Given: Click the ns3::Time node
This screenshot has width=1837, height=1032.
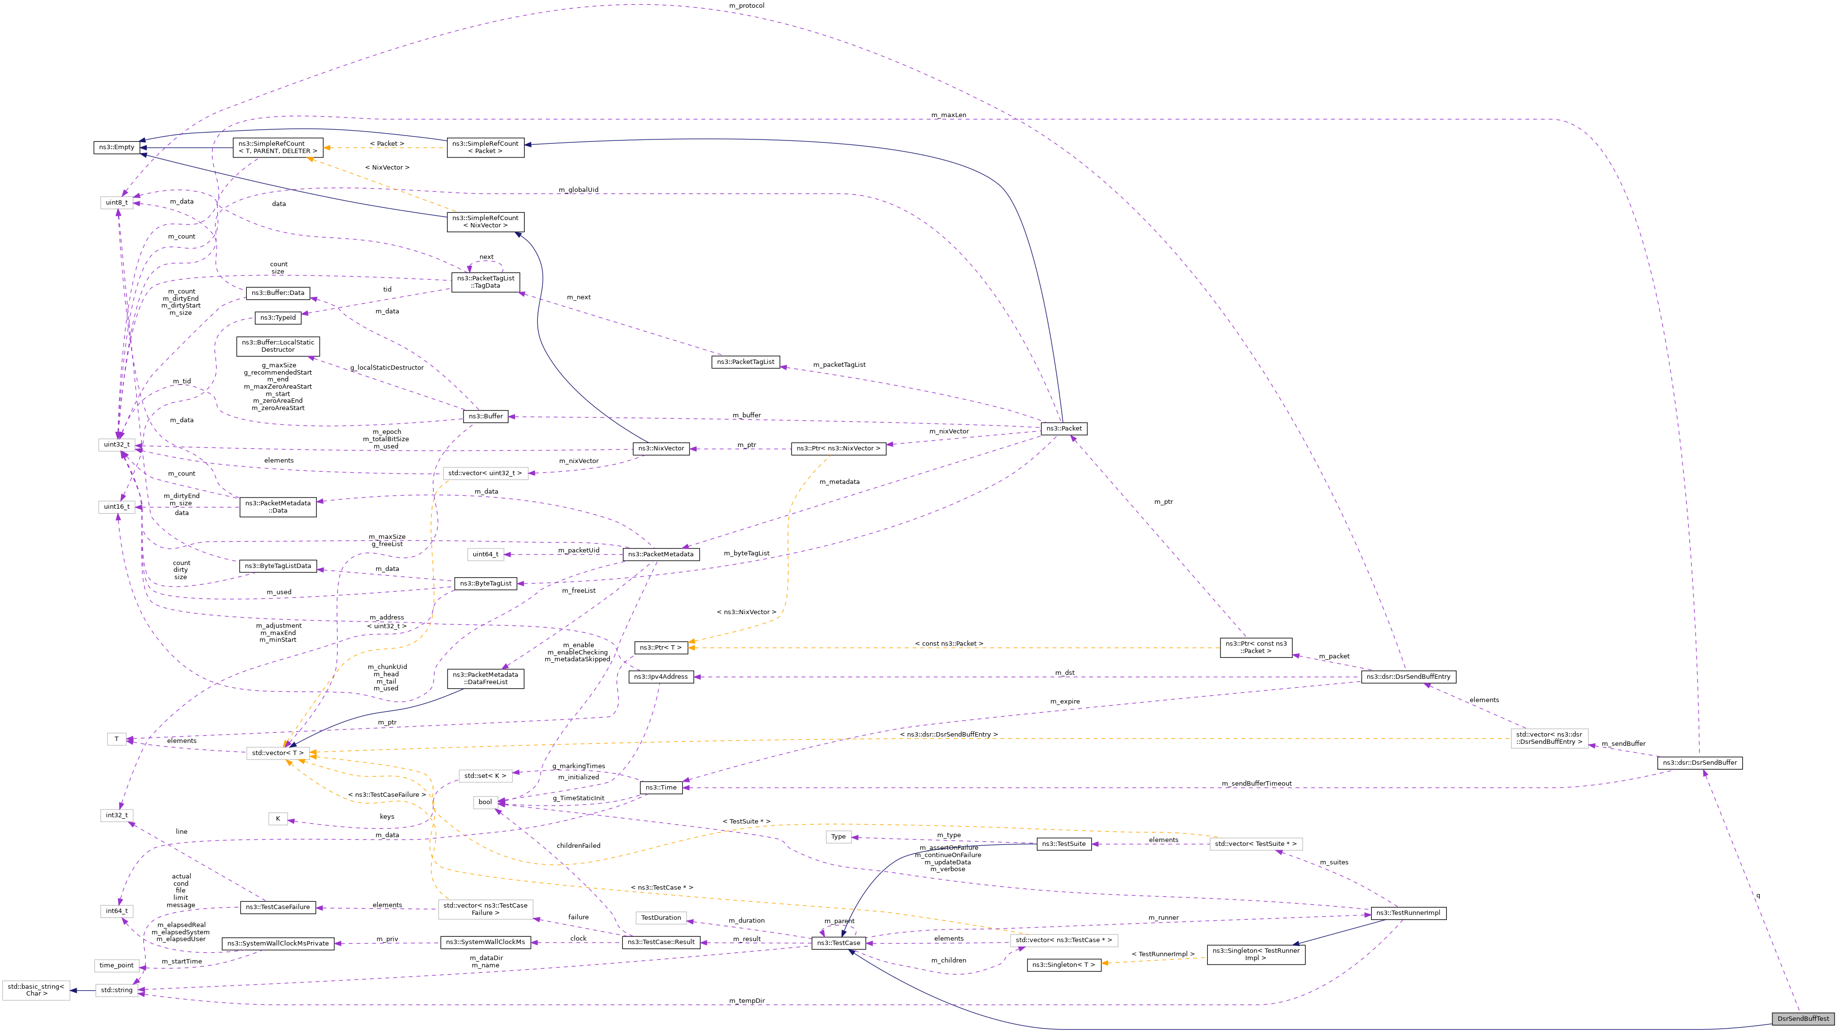Looking at the screenshot, I should pos(661,788).
